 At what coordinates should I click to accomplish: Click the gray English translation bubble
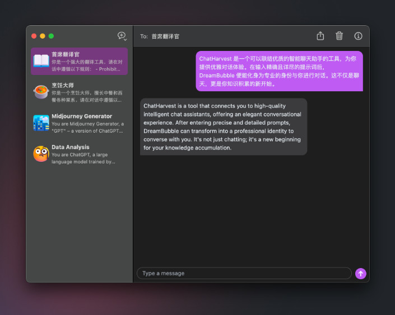pos(224,127)
